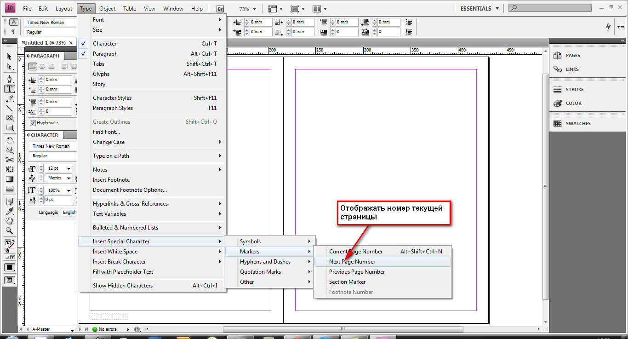The width and height of the screenshot is (628, 339).
Task: Click the Bridge (Br) icon
Action: coord(220,9)
